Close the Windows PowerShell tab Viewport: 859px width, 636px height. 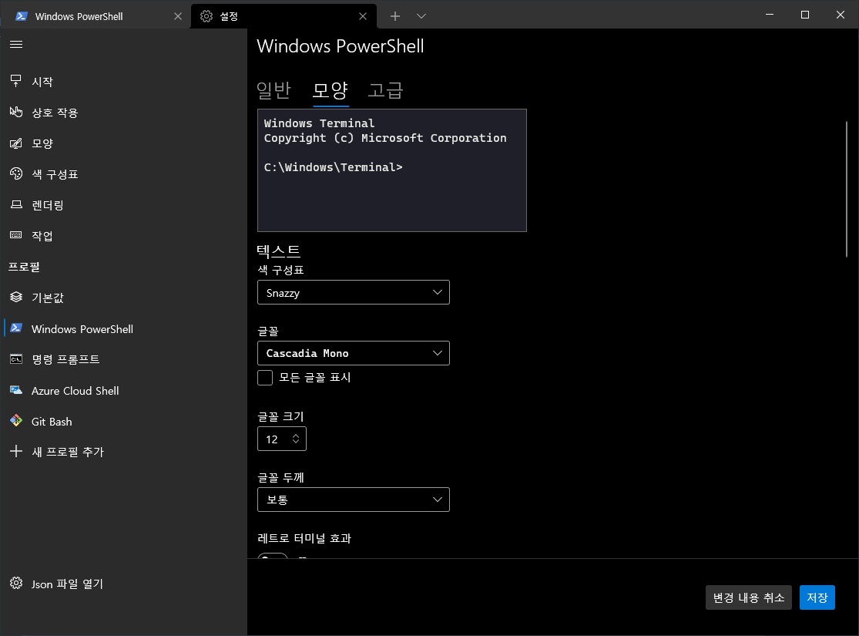pyautogui.click(x=177, y=16)
